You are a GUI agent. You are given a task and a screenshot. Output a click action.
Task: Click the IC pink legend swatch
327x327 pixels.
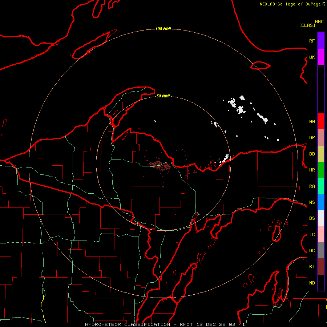pos(321,234)
